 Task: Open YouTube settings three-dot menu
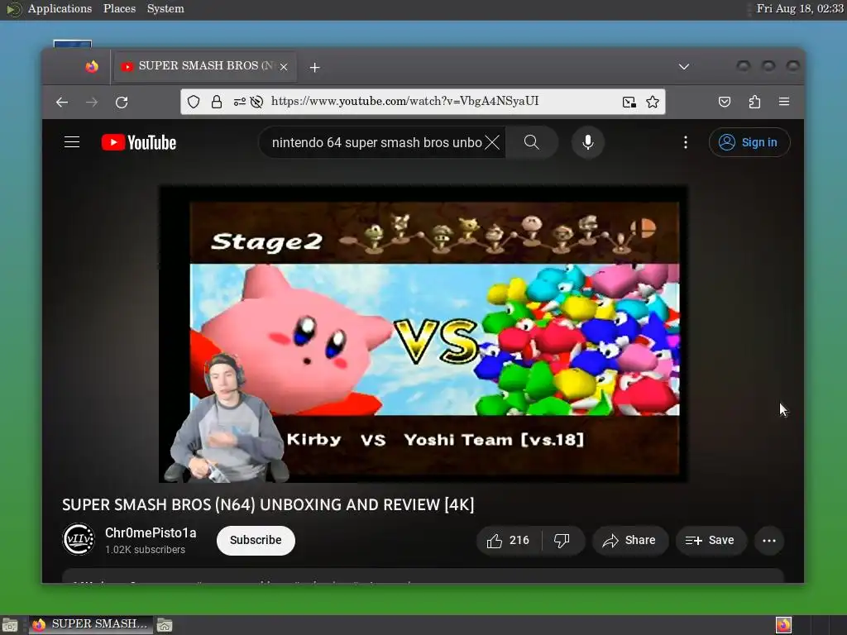pyautogui.click(x=686, y=142)
